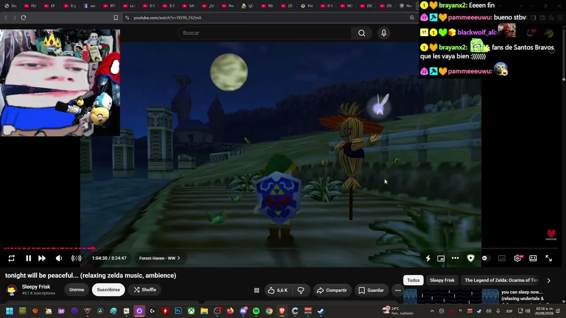Open Brave browser from the taskbar
The image size is (566, 318).
click(x=282, y=311)
